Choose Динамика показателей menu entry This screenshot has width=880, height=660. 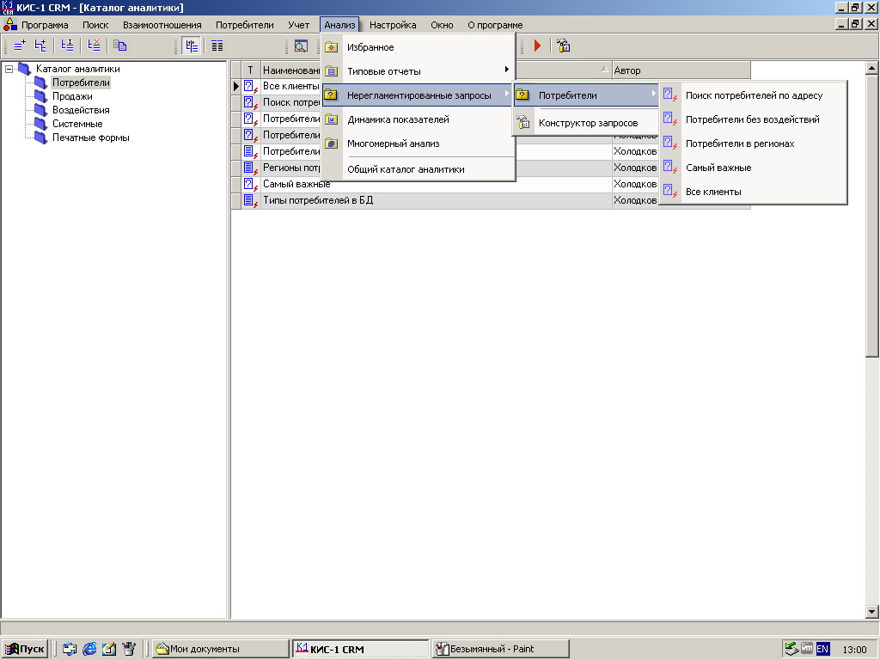pos(419,119)
